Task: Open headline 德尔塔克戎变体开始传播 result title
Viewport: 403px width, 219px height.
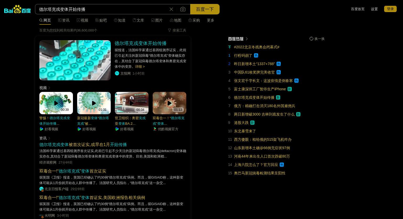Action: [141, 43]
